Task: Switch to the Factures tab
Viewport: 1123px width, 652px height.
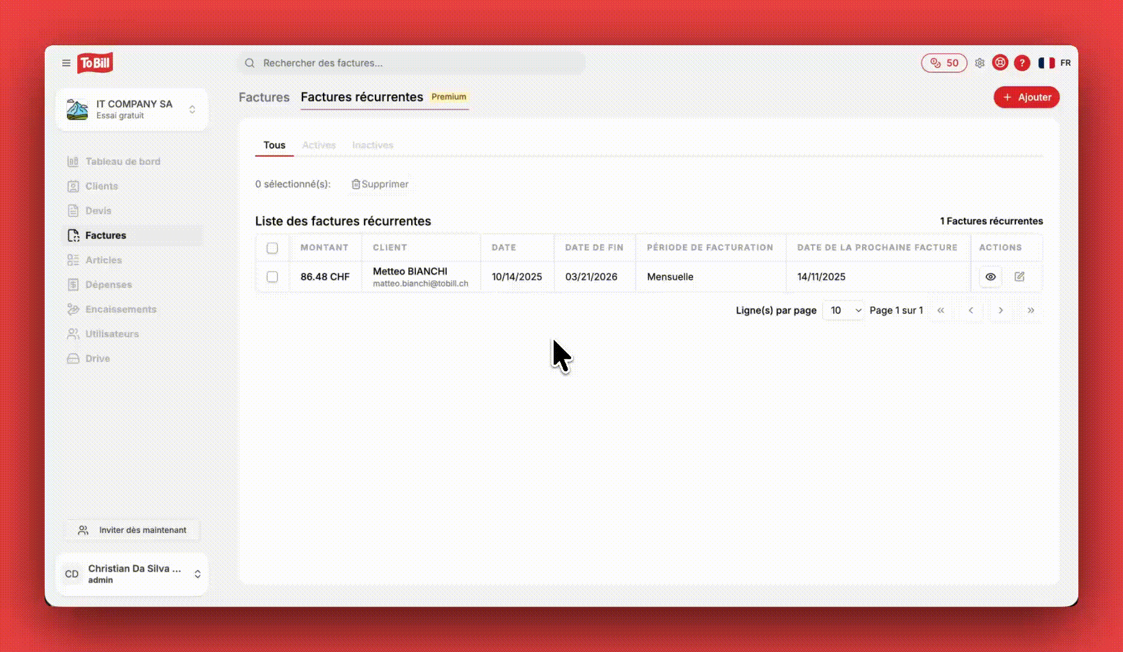Action: click(264, 97)
